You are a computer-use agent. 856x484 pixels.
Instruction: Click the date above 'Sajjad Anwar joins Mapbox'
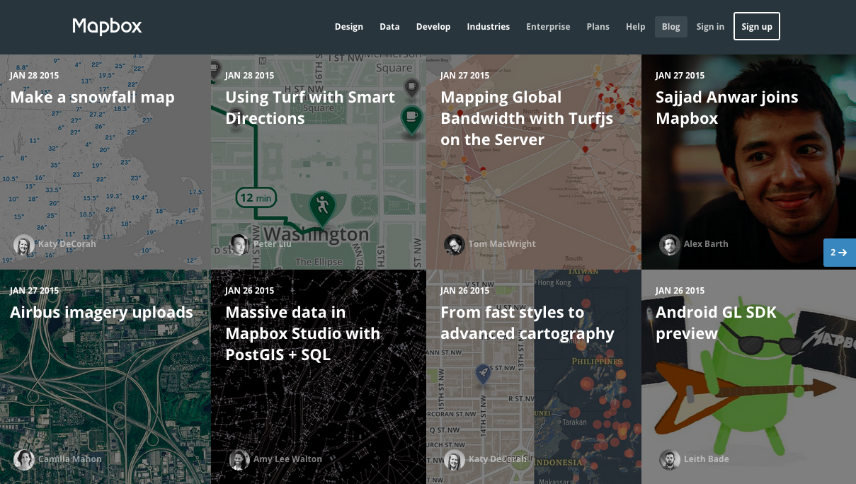pyautogui.click(x=680, y=76)
